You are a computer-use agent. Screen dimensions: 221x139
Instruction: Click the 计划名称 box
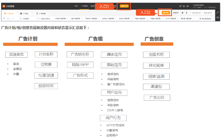tap(46, 54)
